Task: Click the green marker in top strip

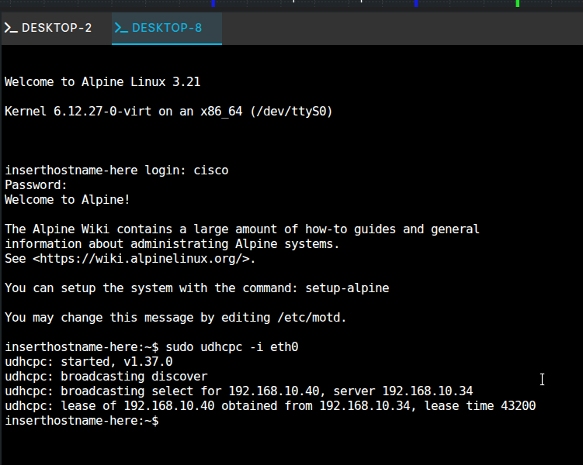Action: tap(518, 3)
